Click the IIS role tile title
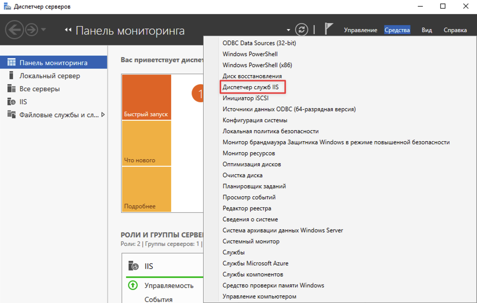477x303 pixels. pos(149,266)
